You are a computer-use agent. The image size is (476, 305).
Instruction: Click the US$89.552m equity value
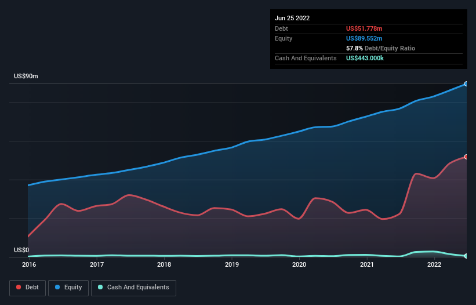tap(364, 38)
